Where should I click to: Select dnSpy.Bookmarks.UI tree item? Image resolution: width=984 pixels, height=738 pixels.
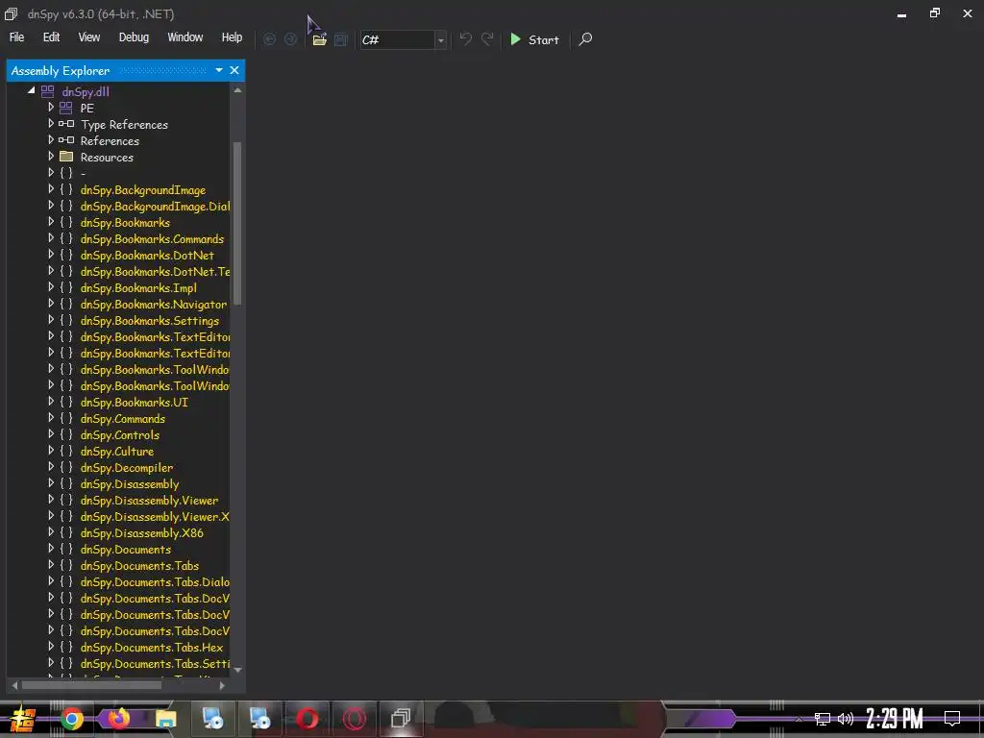tap(134, 402)
